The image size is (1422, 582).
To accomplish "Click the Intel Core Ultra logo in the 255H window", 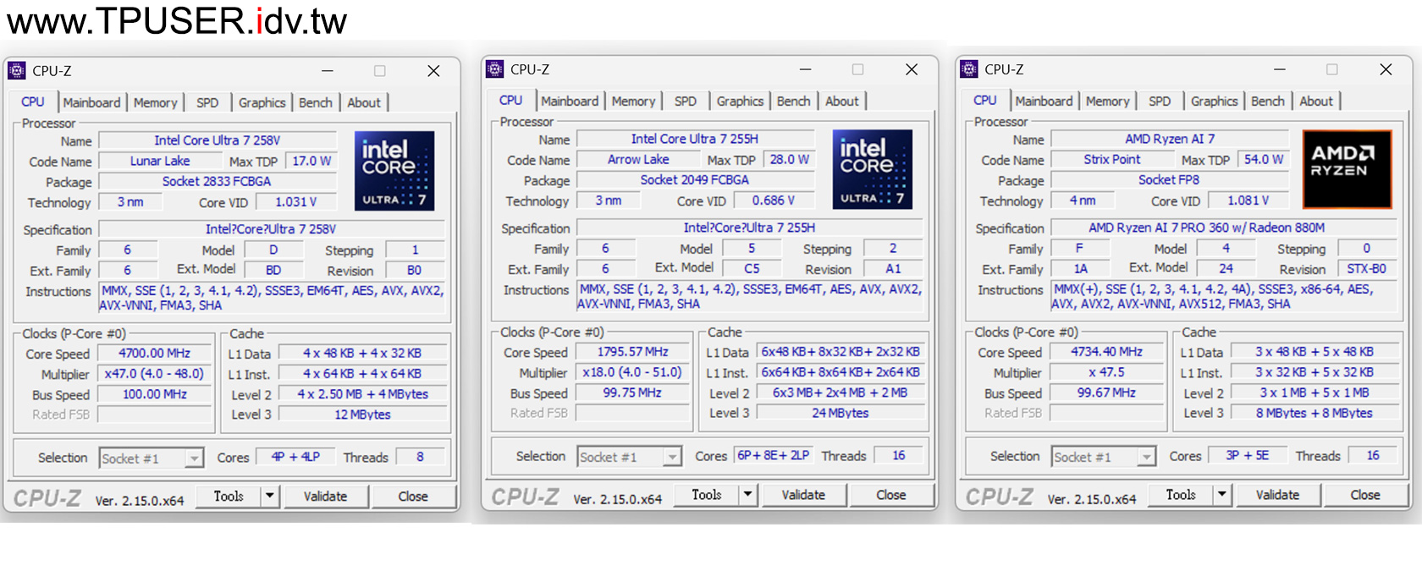I will point(872,169).
